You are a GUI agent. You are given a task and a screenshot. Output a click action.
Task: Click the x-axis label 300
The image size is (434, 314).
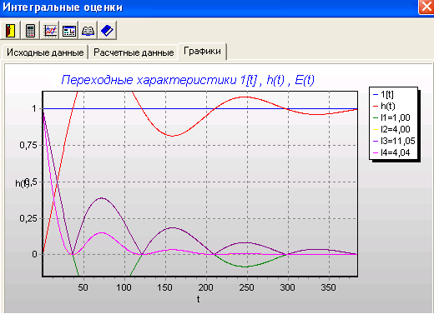287,287
